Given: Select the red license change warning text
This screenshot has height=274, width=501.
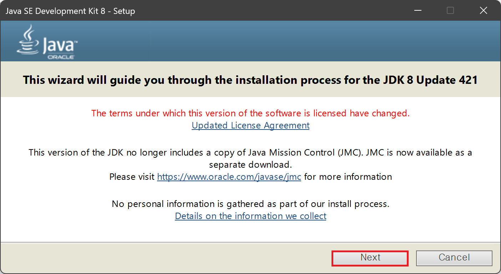Looking at the screenshot, I should [x=250, y=113].
